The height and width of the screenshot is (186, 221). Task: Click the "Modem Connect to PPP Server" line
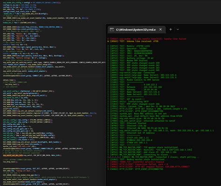133,80
